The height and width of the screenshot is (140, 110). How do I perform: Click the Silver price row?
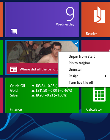click(x=39, y=95)
